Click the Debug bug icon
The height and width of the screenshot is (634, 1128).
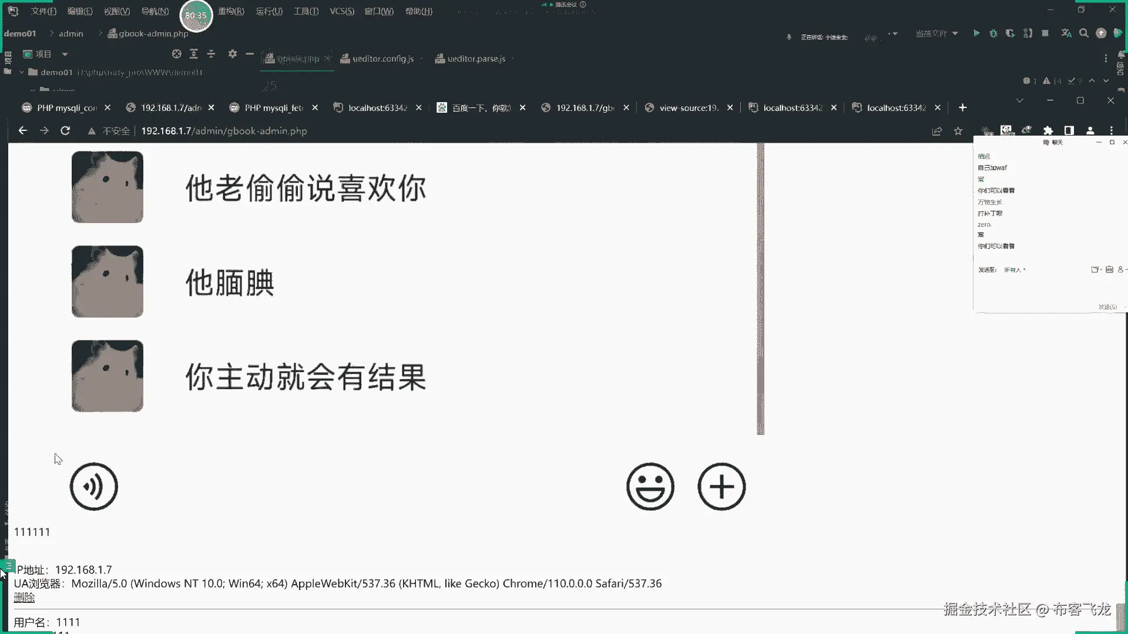coord(993,33)
